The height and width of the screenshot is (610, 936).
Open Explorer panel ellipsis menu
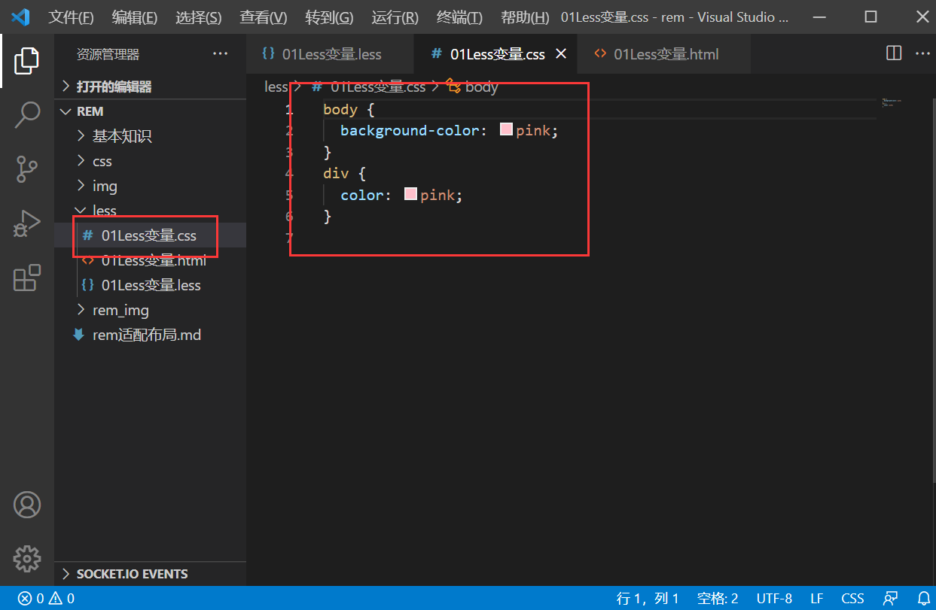pos(220,53)
